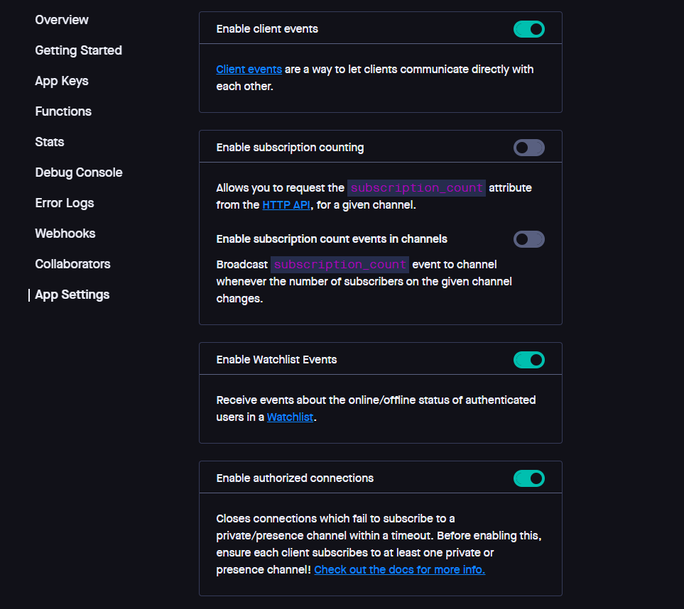Enable subscription count events in channels
This screenshot has width=684, height=609.
coord(528,239)
